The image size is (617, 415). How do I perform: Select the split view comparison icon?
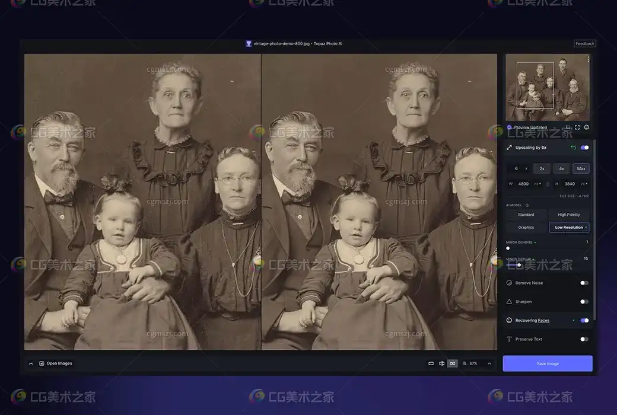pyautogui.click(x=441, y=363)
